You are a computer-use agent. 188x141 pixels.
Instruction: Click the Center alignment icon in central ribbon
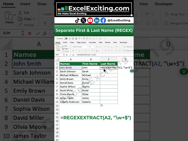(108, 51)
